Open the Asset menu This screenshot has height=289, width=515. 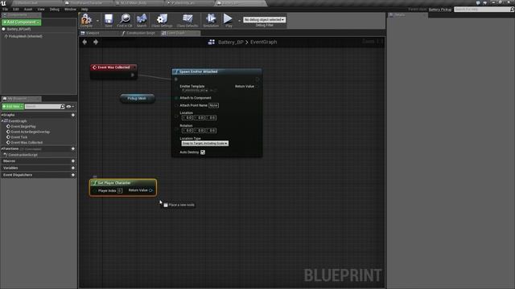[28, 10]
